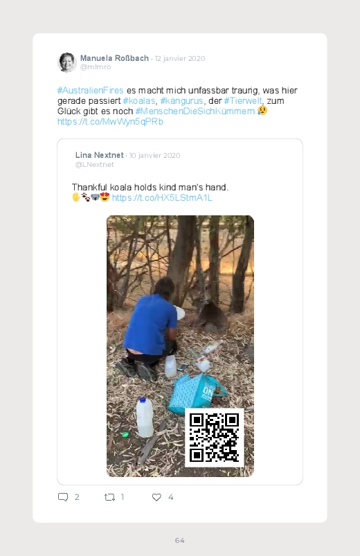The height and width of the screenshot is (556, 360).
Task: Open the koala video thumbnail
Action: (x=180, y=346)
